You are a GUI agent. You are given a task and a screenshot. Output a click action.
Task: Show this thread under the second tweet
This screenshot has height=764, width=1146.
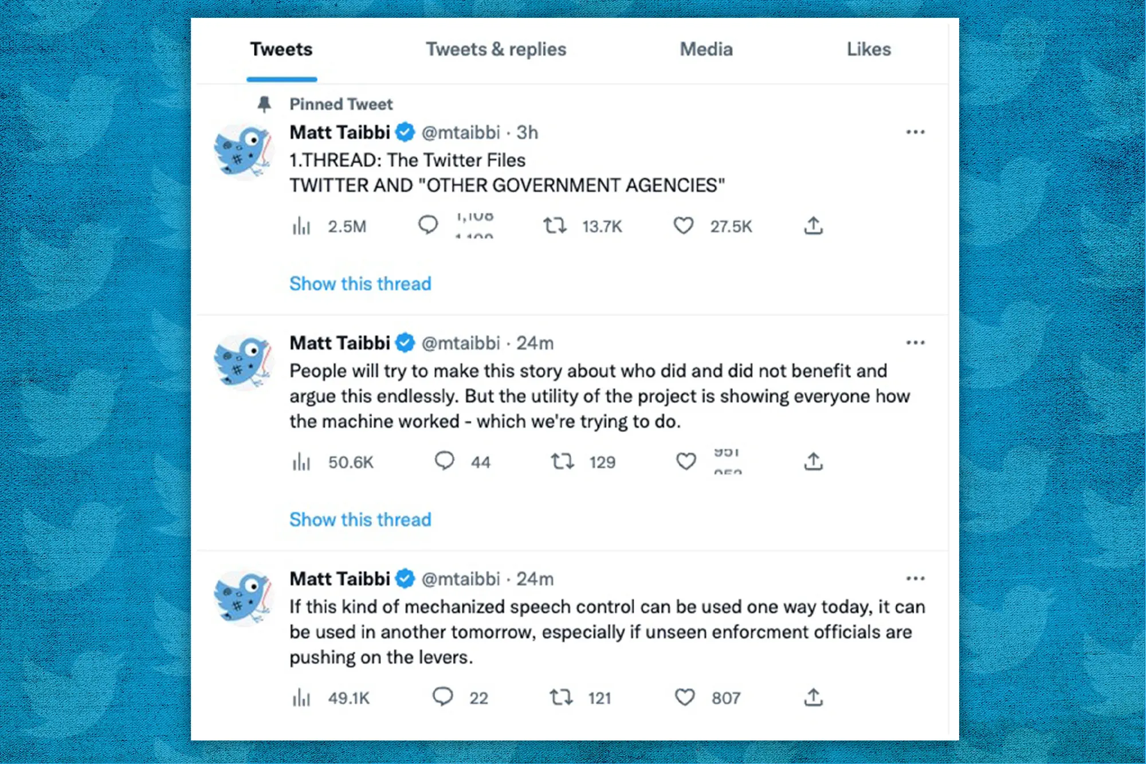pyautogui.click(x=360, y=520)
